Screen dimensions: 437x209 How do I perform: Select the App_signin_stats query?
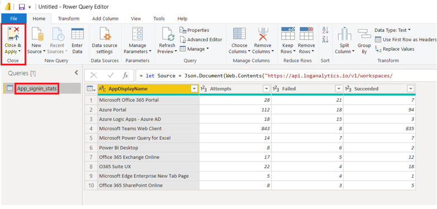point(42,89)
